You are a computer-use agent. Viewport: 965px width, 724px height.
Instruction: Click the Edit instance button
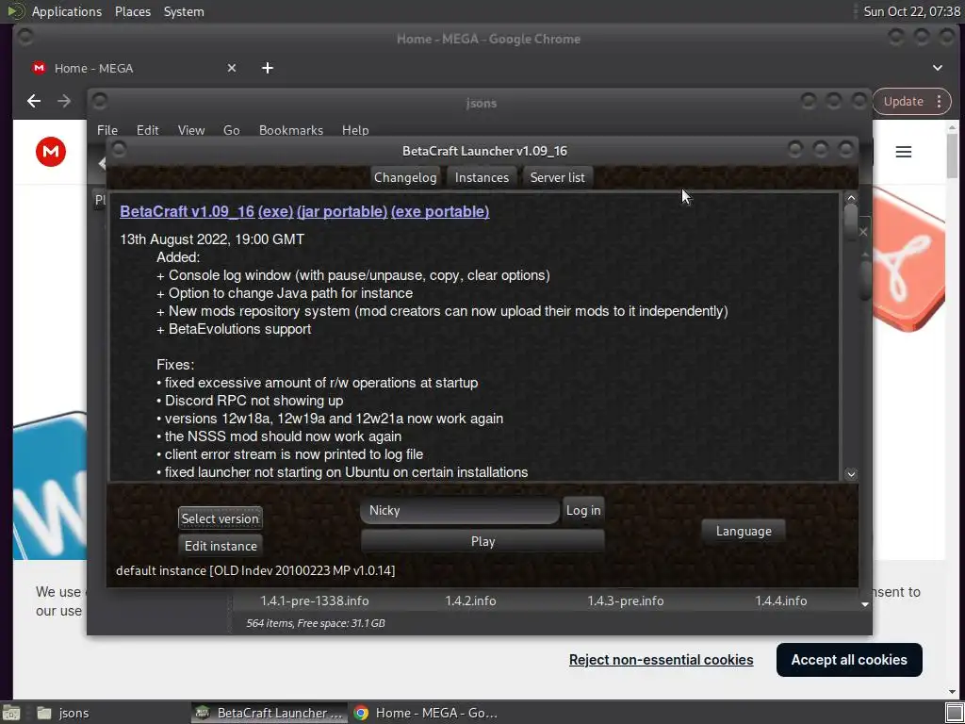(221, 546)
